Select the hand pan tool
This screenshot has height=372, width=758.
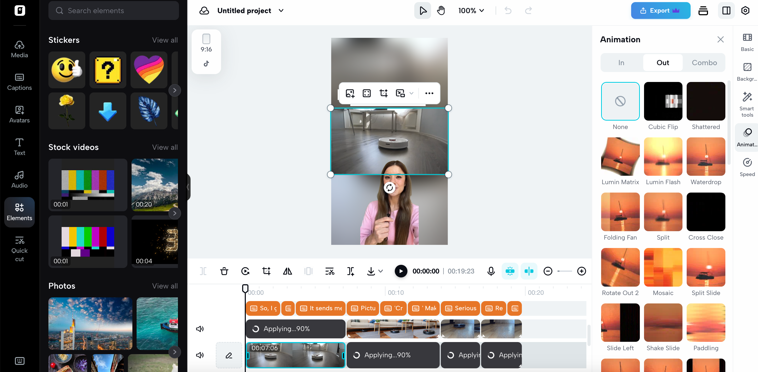[x=441, y=11]
